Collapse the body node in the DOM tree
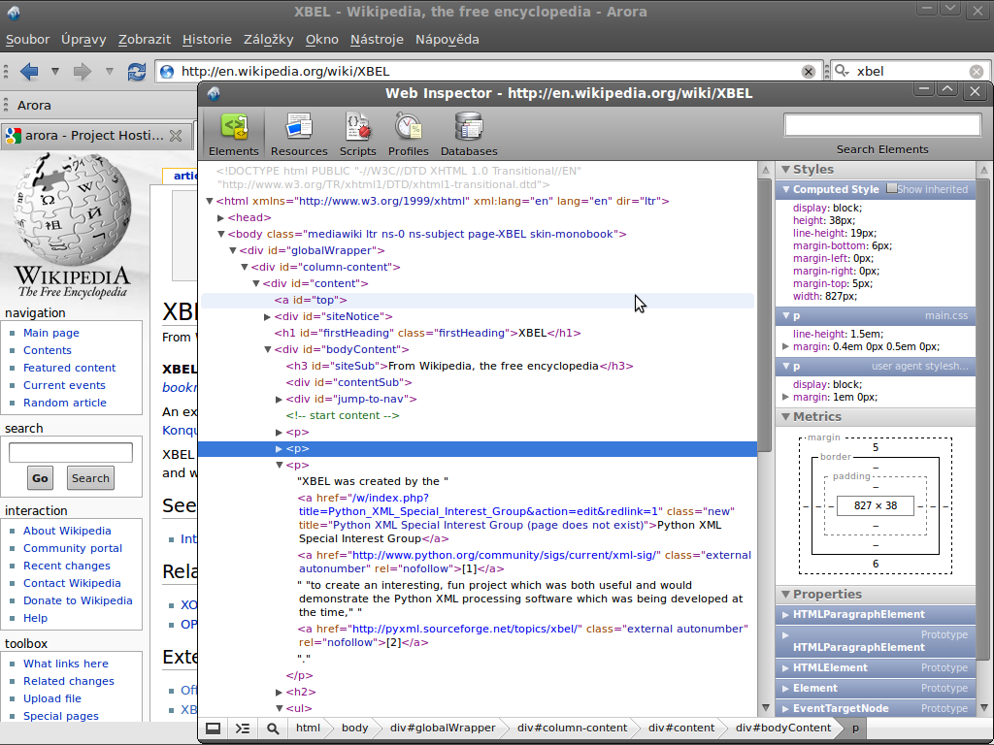Image resolution: width=994 pixels, height=745 pixels. point(220,235)
